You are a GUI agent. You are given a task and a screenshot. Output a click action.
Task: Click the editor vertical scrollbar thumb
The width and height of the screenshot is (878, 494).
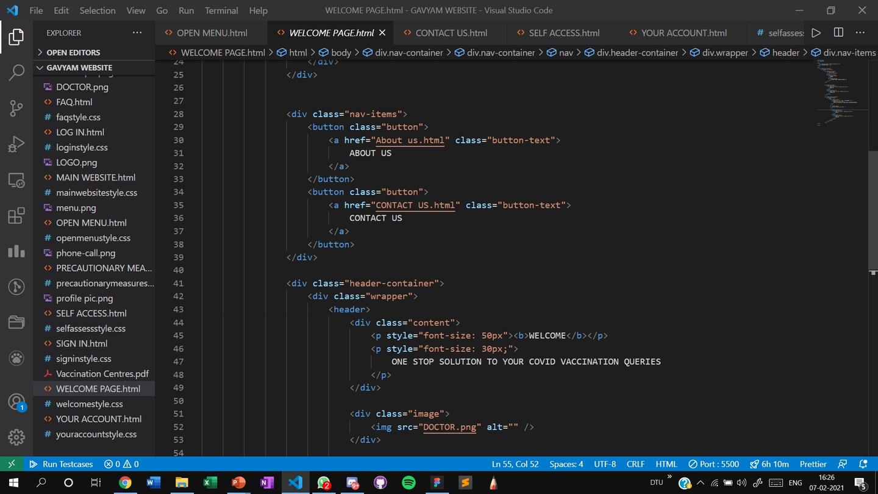[x=873, y=210]
